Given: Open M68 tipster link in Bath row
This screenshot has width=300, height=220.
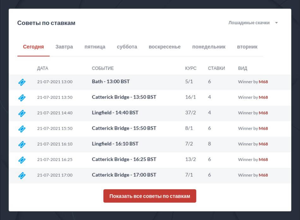Looking at the screenshot, I should click(263, 82).
